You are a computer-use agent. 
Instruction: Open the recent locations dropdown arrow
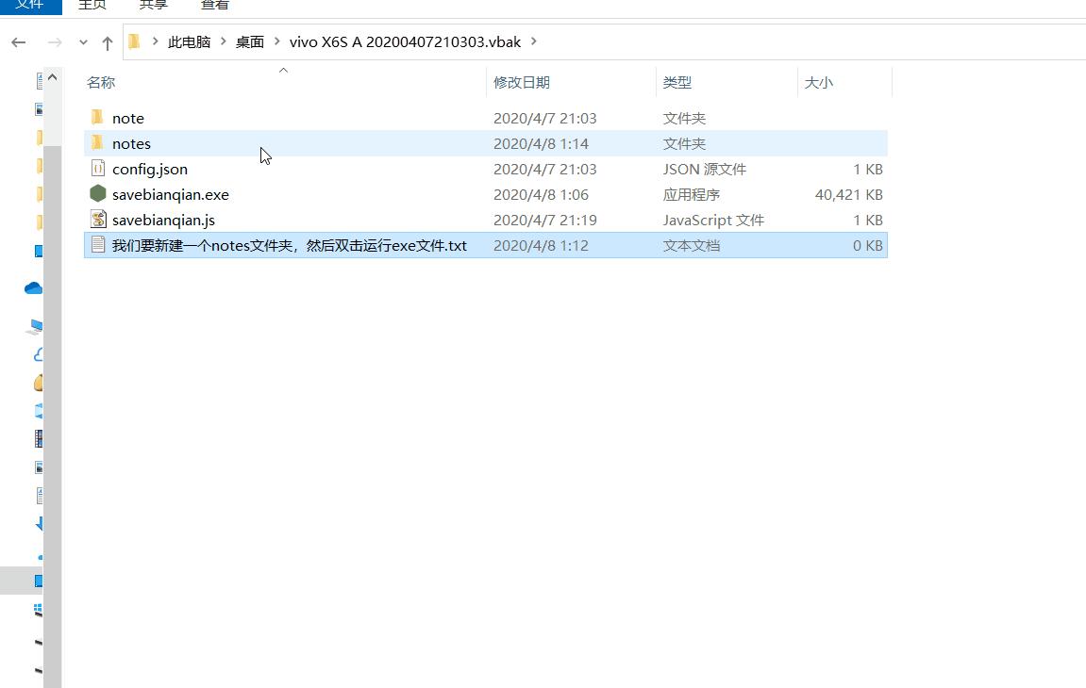pos(84,41)
